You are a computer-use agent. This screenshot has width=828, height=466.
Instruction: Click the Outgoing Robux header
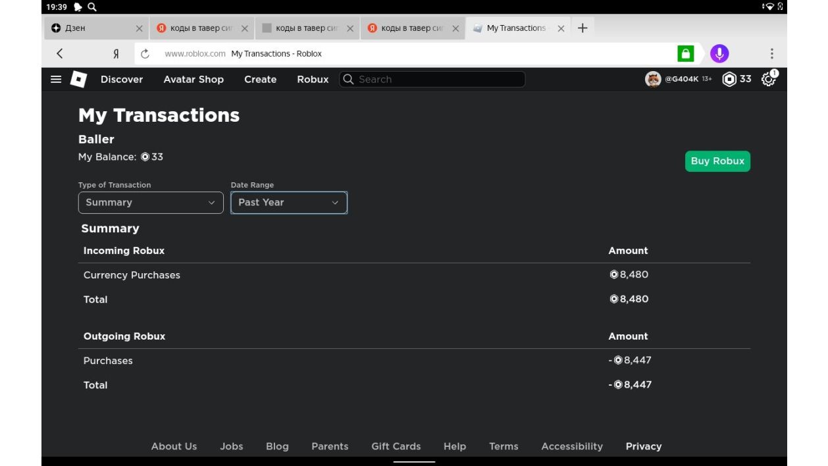click(124, 336)
